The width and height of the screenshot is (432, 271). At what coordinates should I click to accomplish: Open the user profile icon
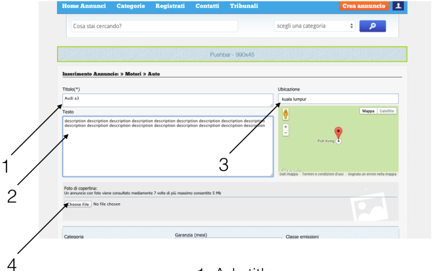(398, 6)
